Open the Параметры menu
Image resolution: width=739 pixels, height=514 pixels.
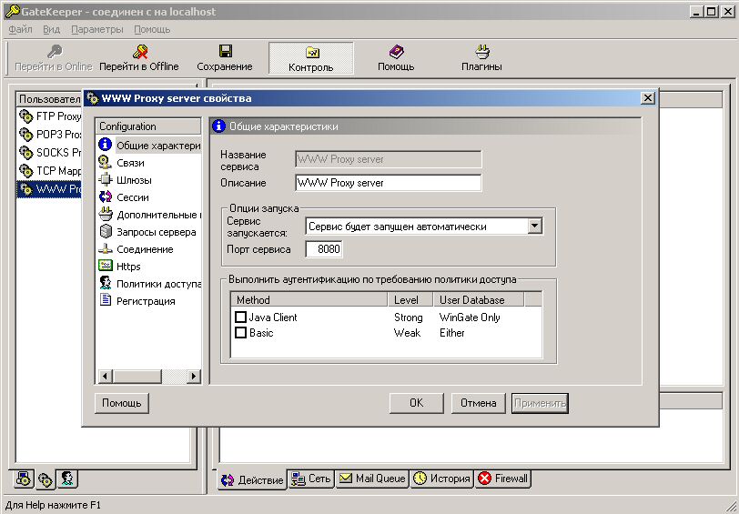[x=97, y=29]
